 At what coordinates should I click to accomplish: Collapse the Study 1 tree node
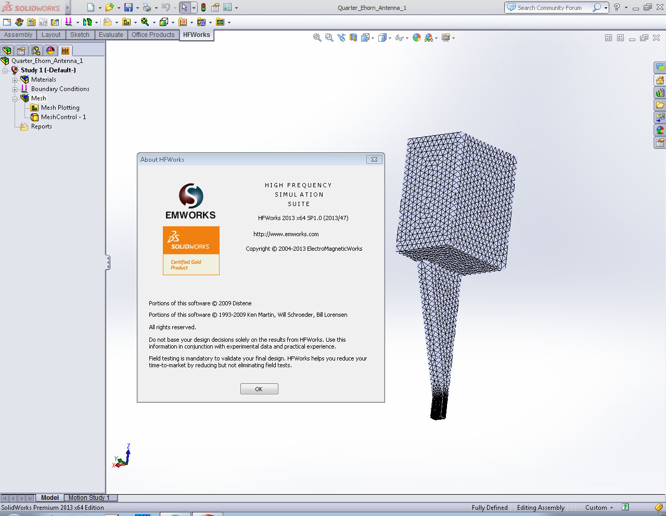point(5,71)
